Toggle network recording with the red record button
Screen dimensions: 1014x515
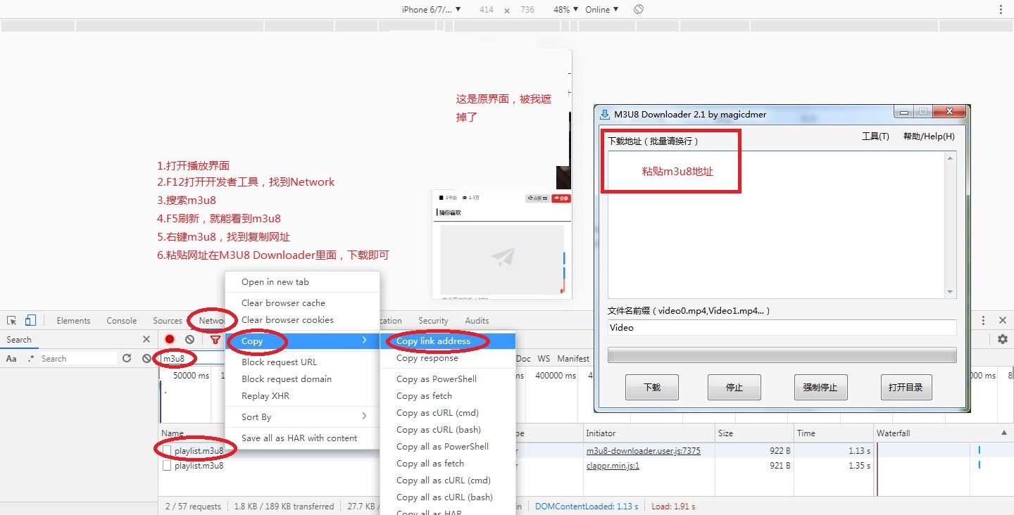coord(169,339)
